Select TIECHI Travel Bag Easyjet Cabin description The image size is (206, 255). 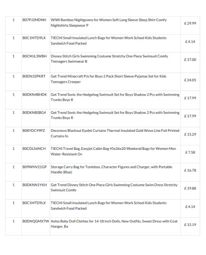coord(113,151)
